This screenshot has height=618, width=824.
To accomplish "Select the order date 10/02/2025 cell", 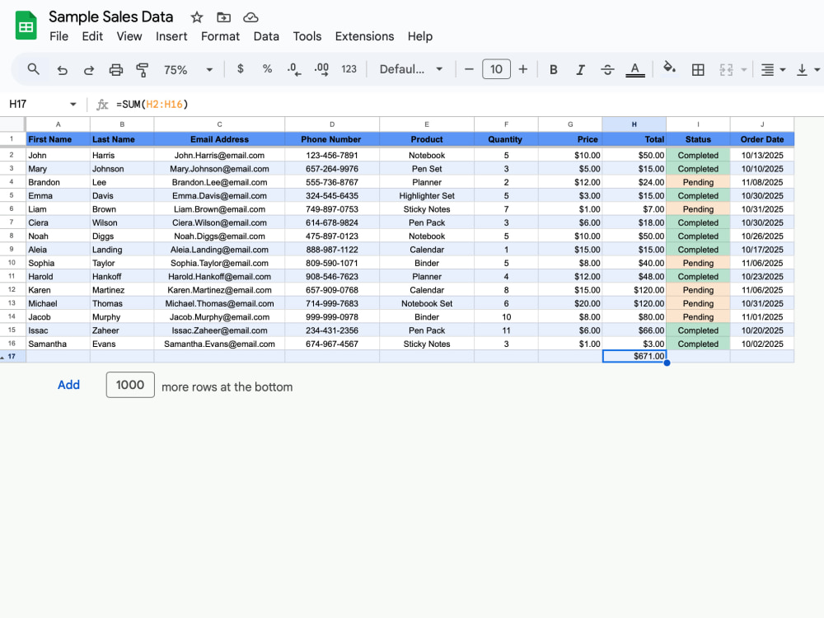I will (762, 344).
